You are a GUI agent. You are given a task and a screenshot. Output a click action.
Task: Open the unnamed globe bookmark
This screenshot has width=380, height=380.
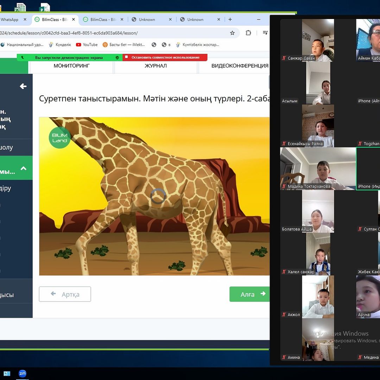point(154,45)
